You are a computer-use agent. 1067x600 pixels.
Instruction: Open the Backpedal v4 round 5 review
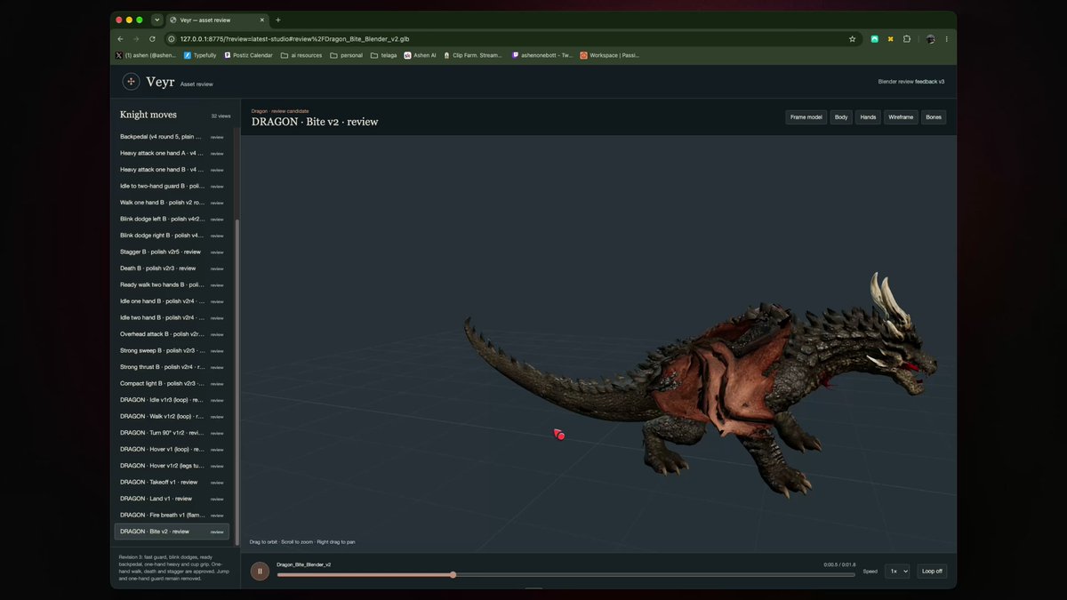pyautogui.click(x=172, y=137)
